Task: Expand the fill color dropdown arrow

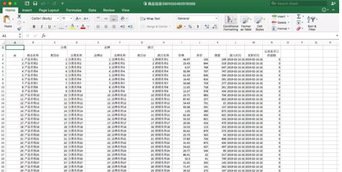Action: pyautogui.click(x=77, y=26)
